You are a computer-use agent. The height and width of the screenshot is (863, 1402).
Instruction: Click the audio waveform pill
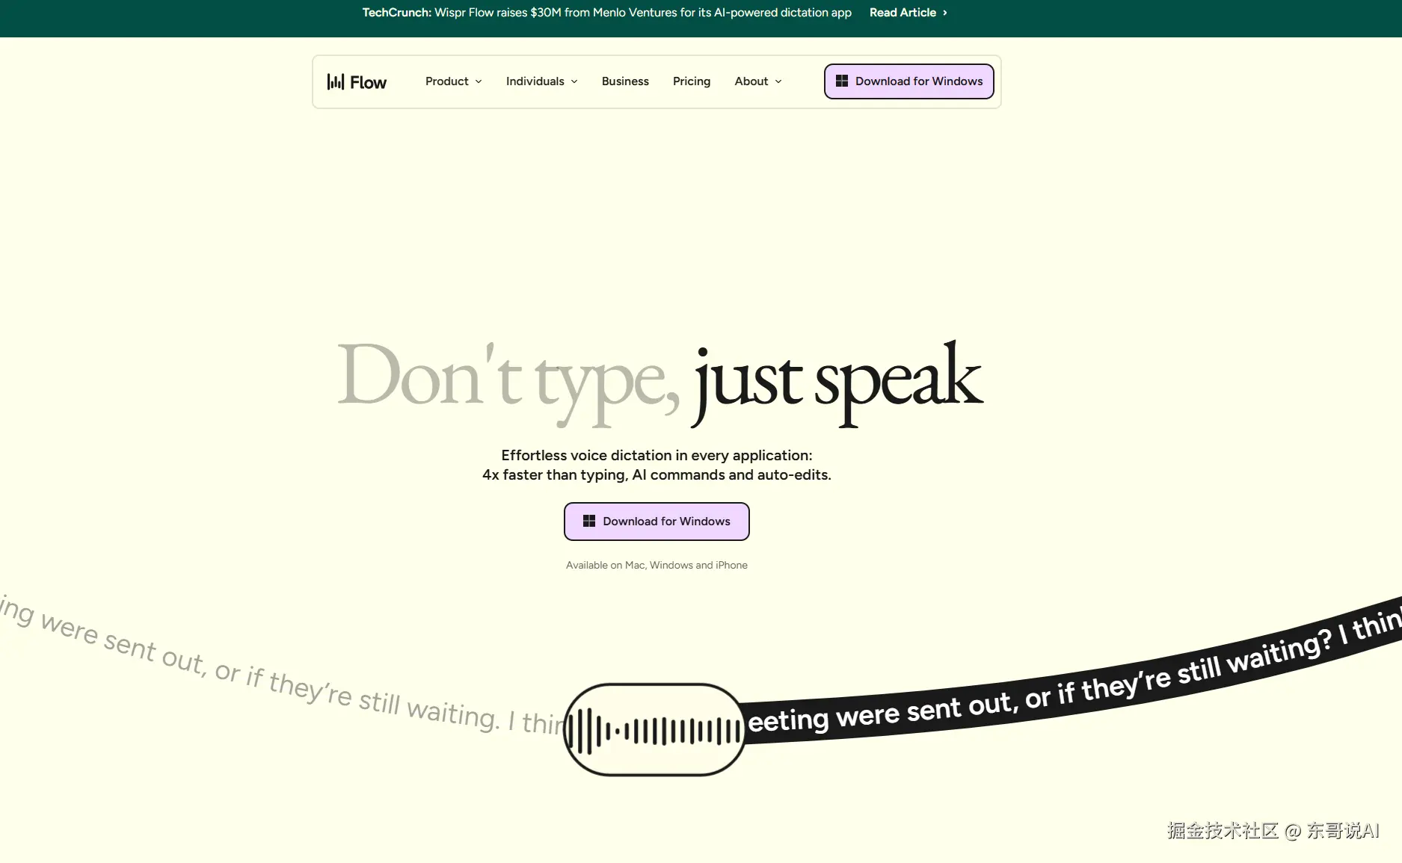pos(654,730)
